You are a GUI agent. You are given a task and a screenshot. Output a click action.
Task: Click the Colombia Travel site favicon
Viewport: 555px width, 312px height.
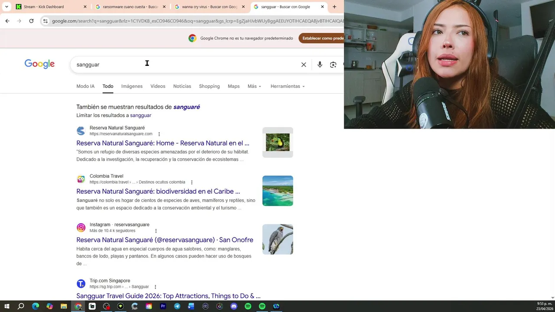coord(81,179)
